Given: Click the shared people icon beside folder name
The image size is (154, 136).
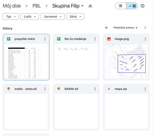Looking at the screenshot, I should [90, 6].
